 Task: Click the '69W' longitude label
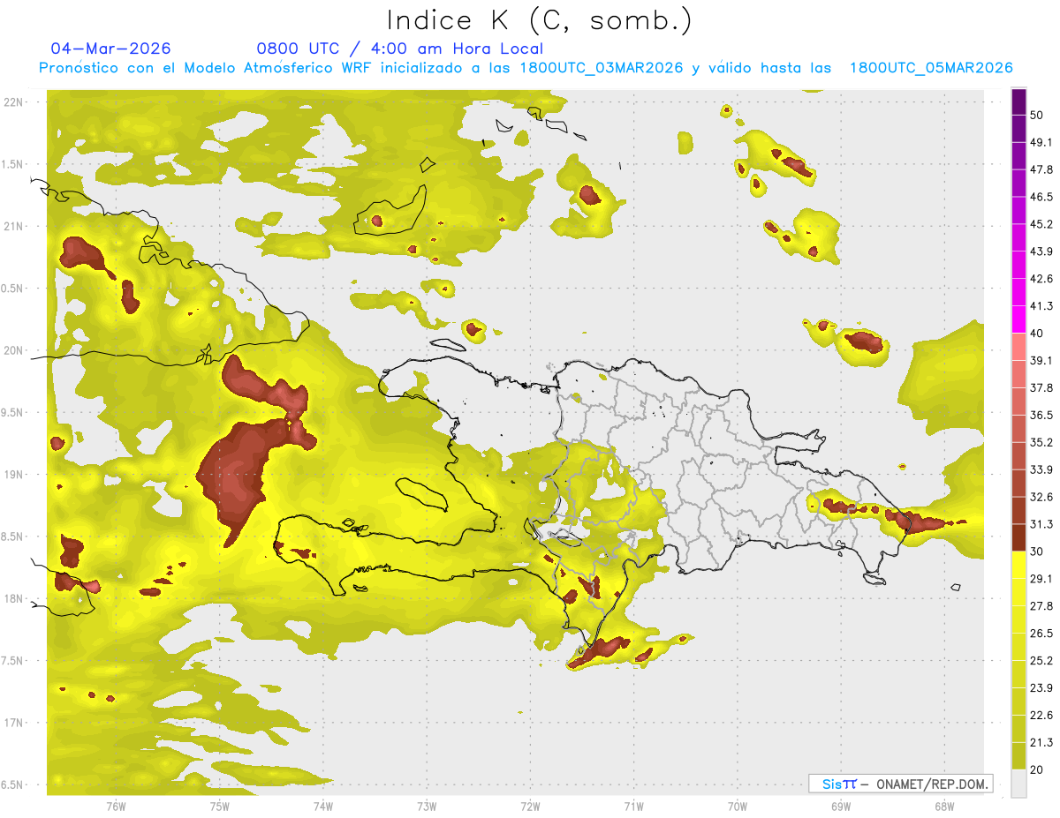point(840,805)
